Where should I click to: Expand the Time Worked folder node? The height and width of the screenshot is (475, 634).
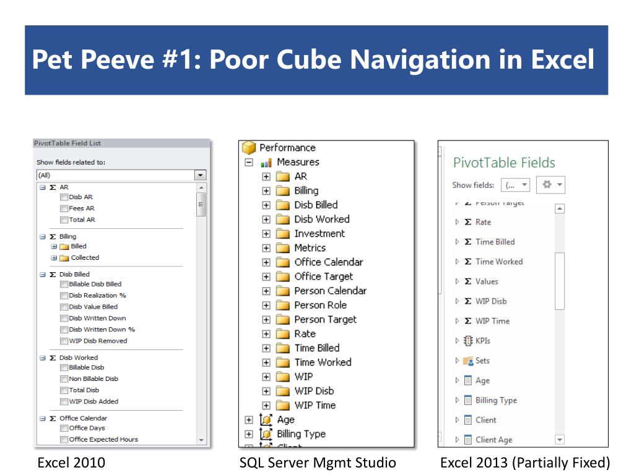[266, 362]
